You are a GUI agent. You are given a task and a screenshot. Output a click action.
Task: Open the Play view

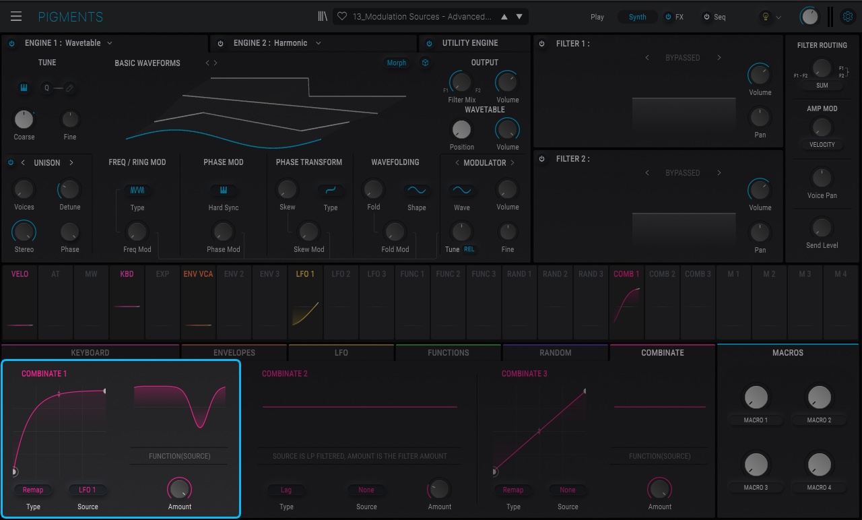click(597, 17)
